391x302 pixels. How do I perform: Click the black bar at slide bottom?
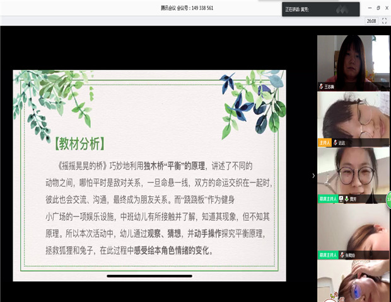click(149, 276)
